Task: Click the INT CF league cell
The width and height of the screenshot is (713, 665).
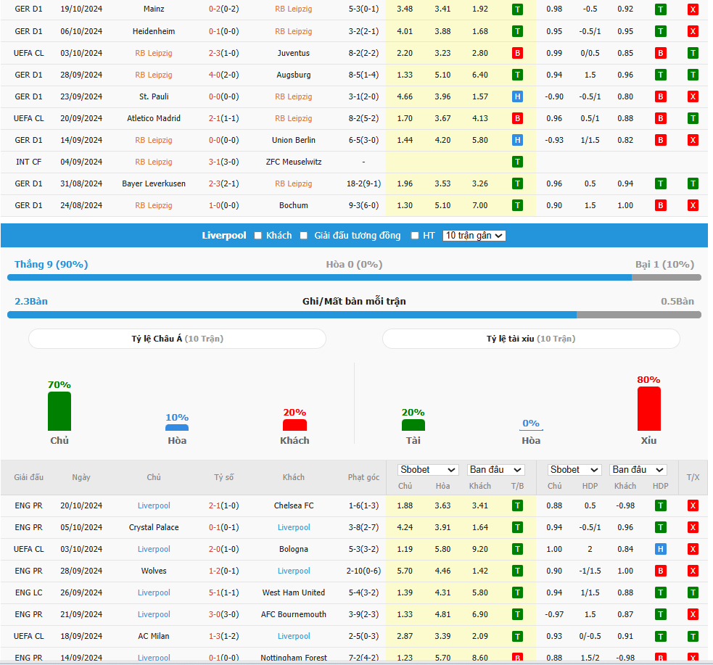Action: coord(28,162)
